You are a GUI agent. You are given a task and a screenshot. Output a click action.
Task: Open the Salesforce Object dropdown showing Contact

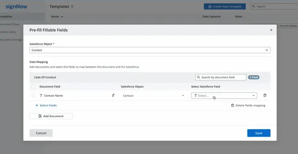tap(150, 50)
